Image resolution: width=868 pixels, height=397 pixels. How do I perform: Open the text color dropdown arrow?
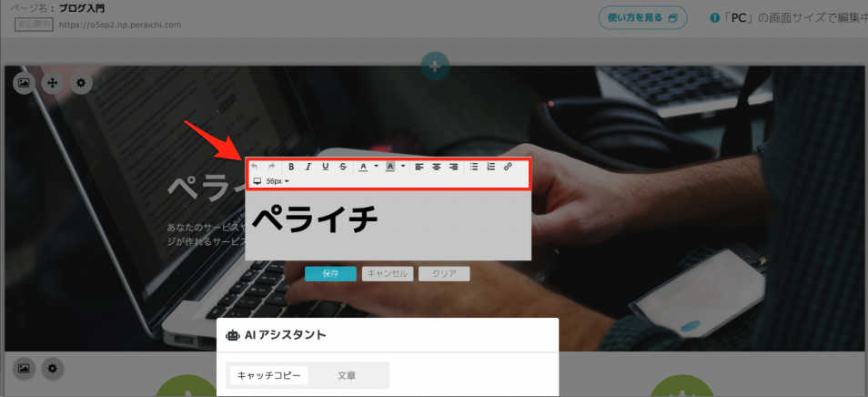[x=376, y=167]
